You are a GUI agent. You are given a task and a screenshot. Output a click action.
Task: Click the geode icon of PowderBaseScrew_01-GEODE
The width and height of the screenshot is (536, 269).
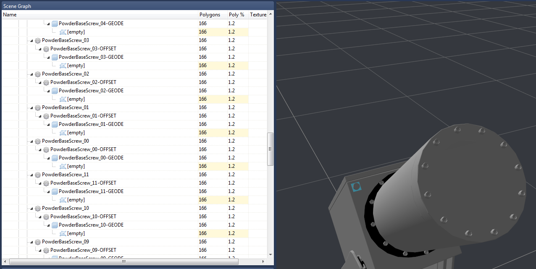(54, 124)
